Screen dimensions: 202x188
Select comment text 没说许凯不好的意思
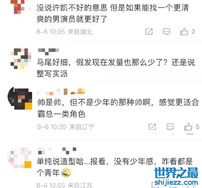(x=72, y=8)
